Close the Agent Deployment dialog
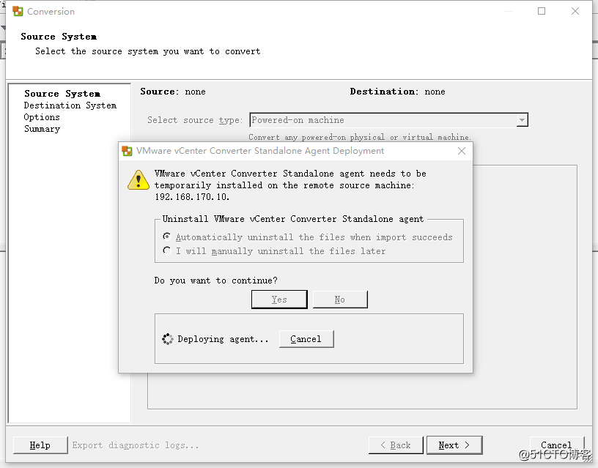Screen dimensions: 598x468 click(x=462, y=151)
